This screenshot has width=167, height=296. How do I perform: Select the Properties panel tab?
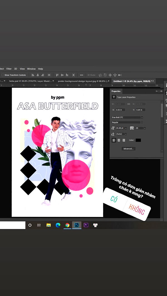coord(116,91)
